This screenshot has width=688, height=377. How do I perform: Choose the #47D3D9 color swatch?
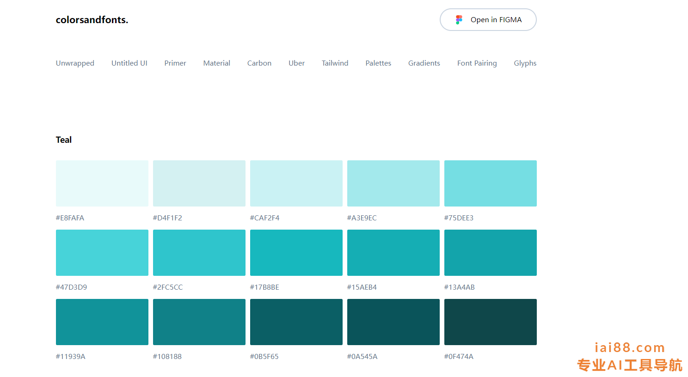(102, 253)
